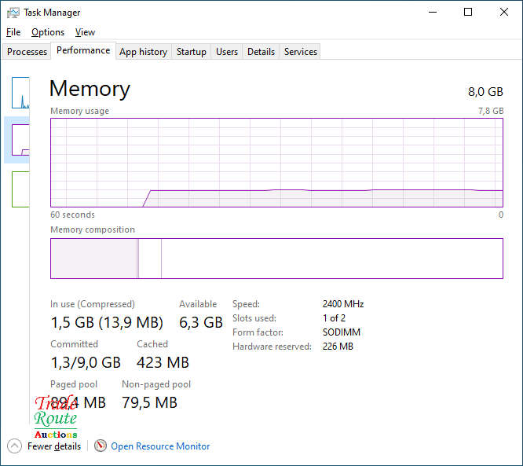Click the Speed value 2400 MHz

pyautogui.click(x=343, y=304)
